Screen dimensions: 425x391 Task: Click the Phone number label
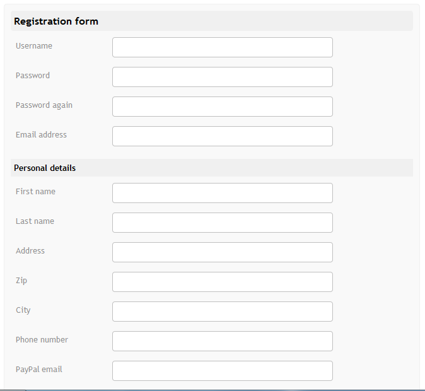point(42,340)
